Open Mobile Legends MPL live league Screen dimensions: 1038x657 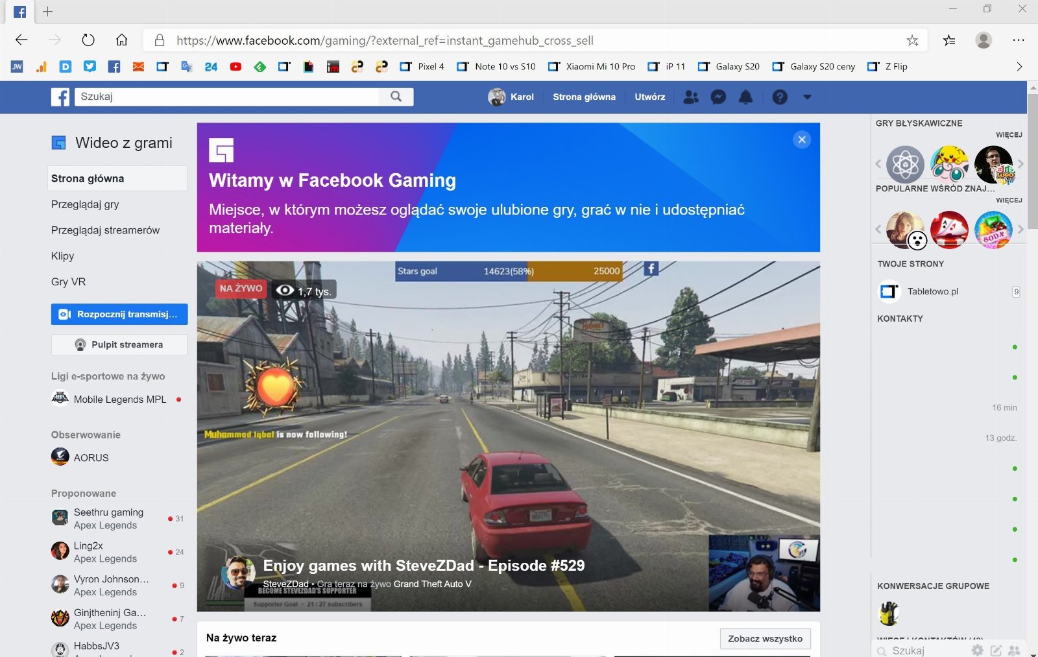coord(117,399)
